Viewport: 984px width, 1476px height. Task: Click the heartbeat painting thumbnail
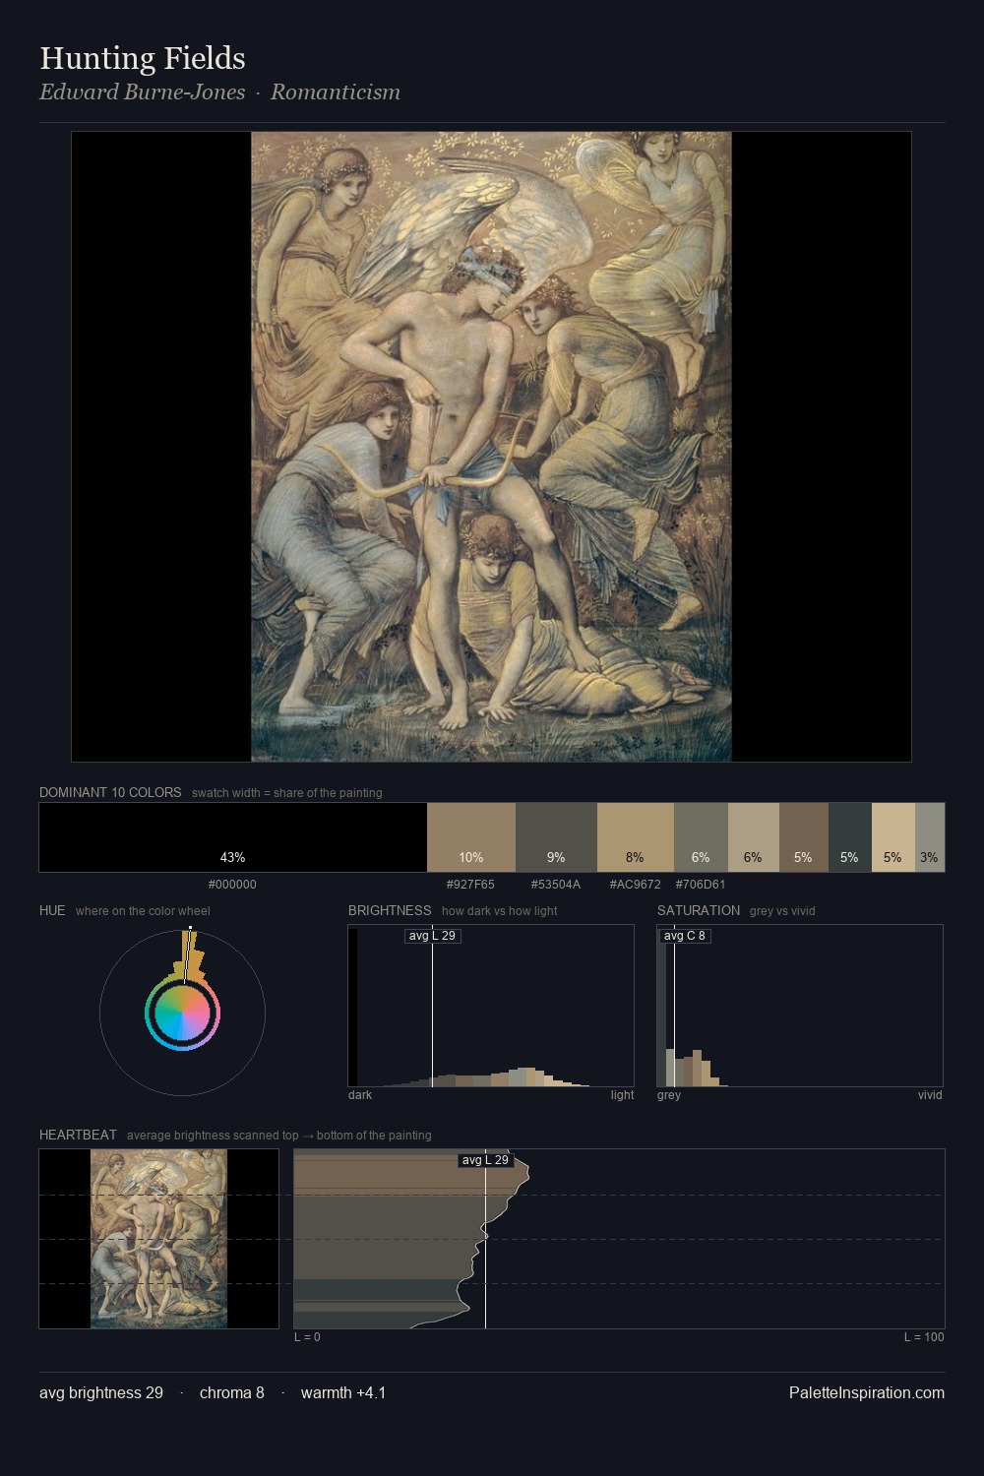158,1239
